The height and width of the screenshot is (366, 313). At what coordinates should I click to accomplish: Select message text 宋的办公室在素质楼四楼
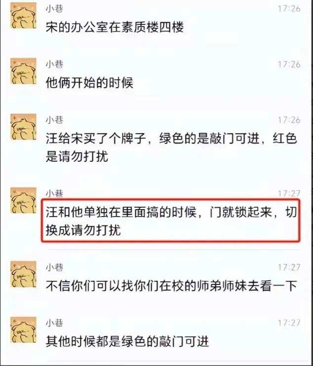tap(115, 27)
